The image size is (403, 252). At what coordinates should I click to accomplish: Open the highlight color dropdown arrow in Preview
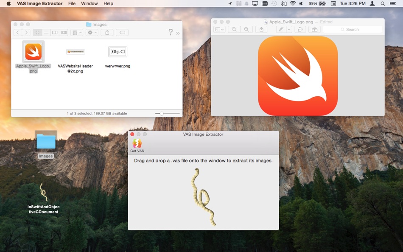click(x=289, y=29)
